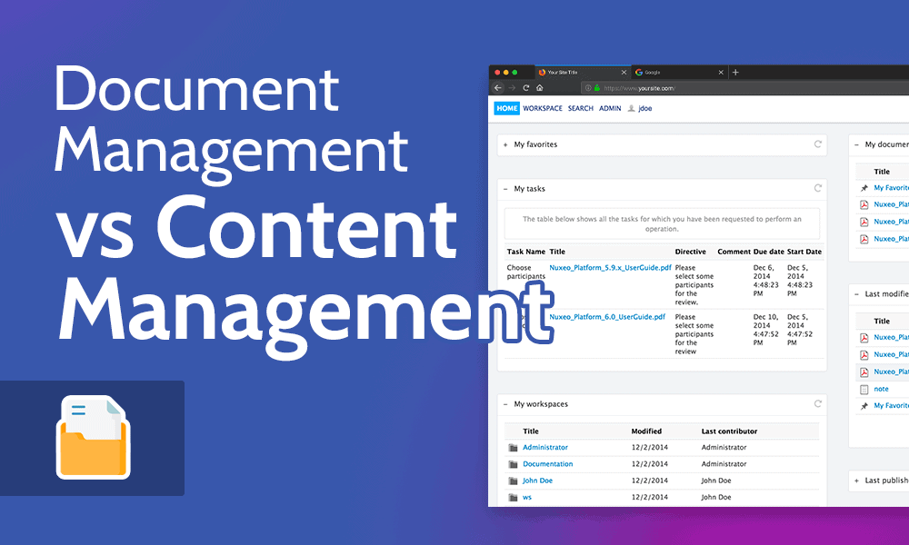Collapse the My documents panel
This screenshot has width=909, height=545.
856,144
